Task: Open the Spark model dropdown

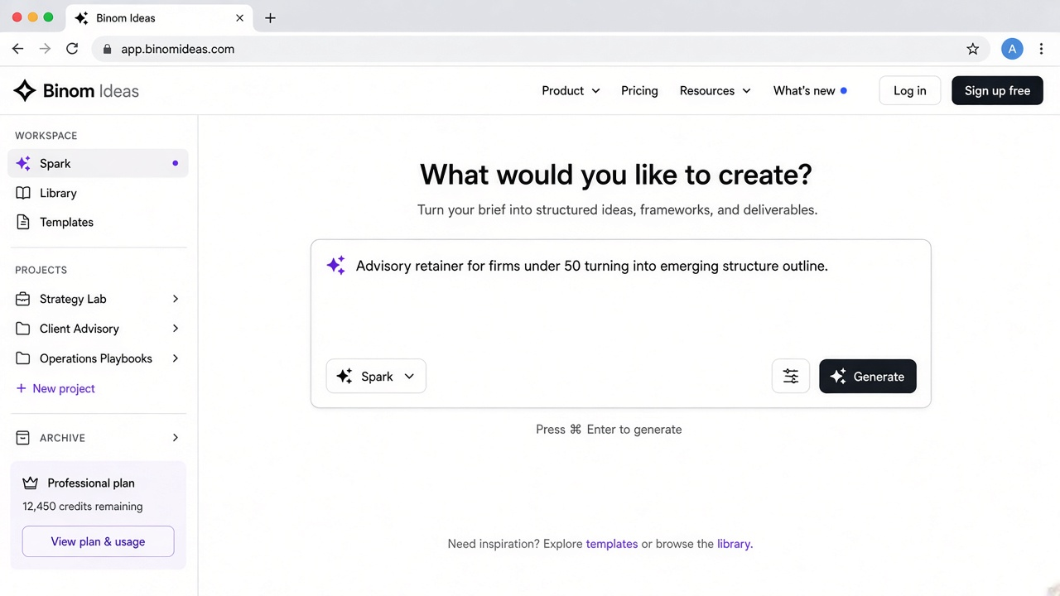Action: pos(376,377)
